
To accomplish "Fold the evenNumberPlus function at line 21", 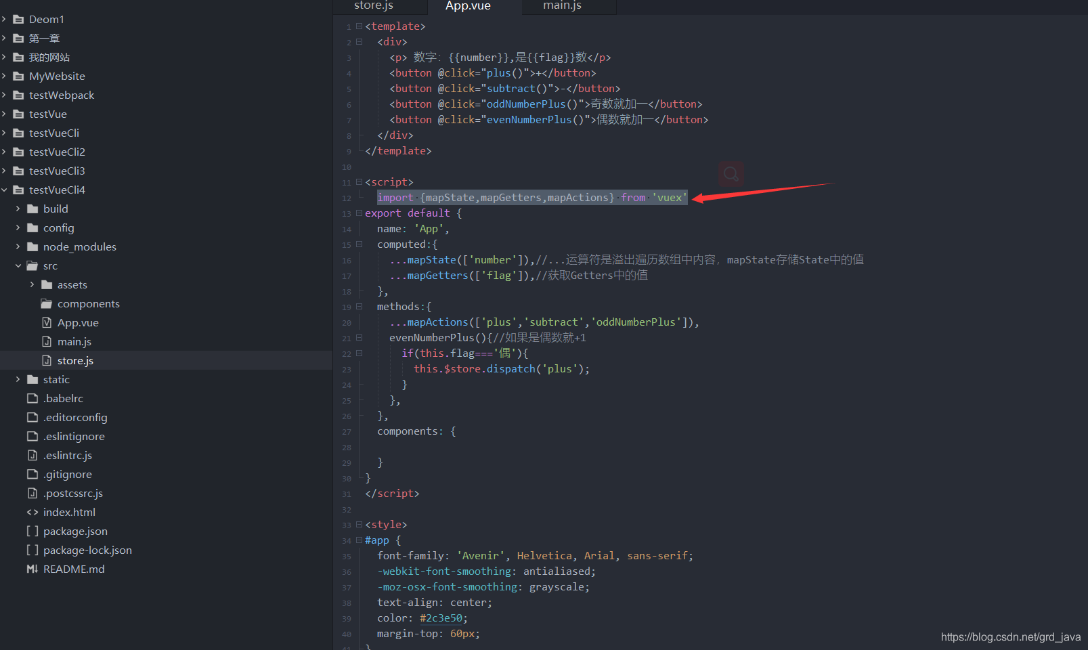I will click(x=360, y=338).
